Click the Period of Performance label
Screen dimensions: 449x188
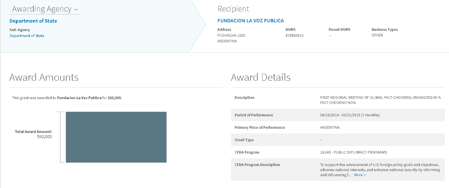pos(254,115)
